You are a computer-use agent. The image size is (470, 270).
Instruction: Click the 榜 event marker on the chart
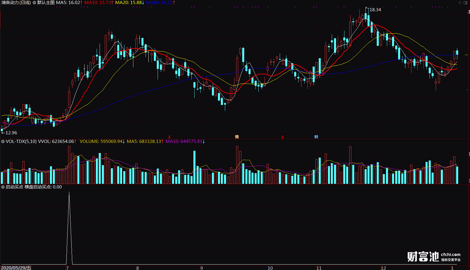point(237,137)
